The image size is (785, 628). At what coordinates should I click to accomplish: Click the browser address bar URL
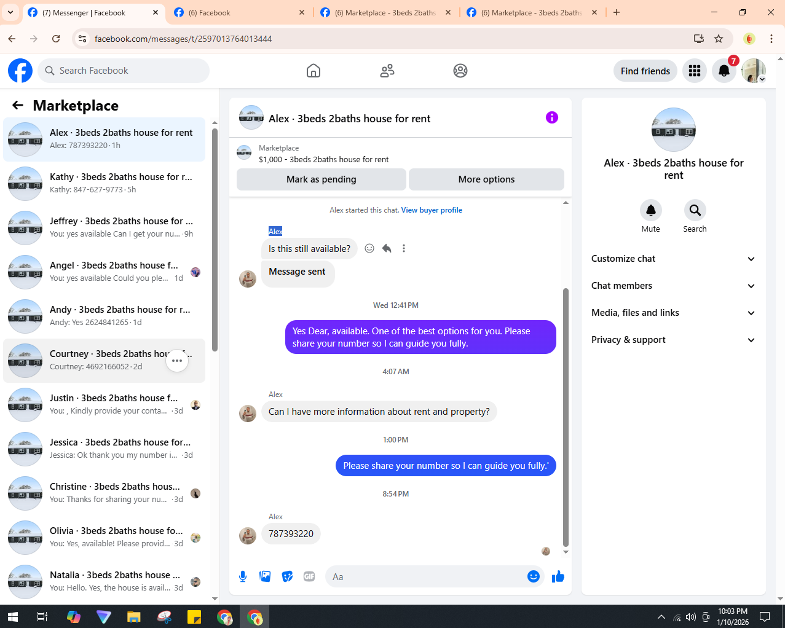tap(183, 39)
